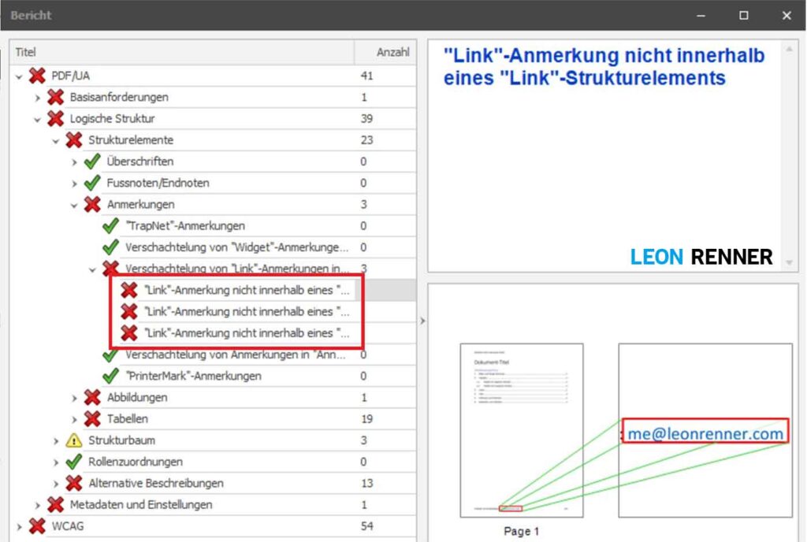Click green checkmark beside "TrapNet"-Anmerkungen
807x542 pixels.
coord(111,226)
